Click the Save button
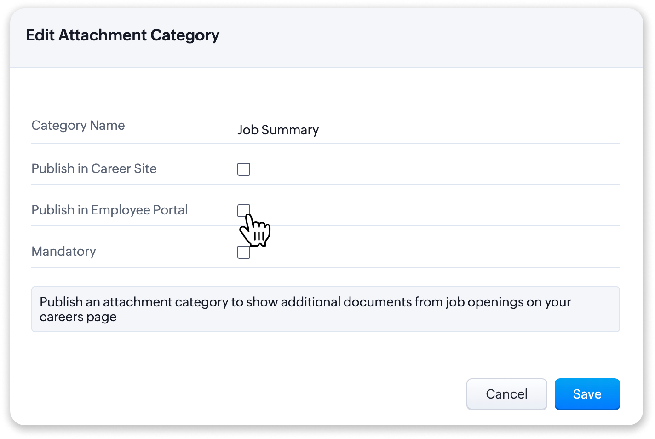This screenshot has height=439, width=655. click(x=587, y=394)
